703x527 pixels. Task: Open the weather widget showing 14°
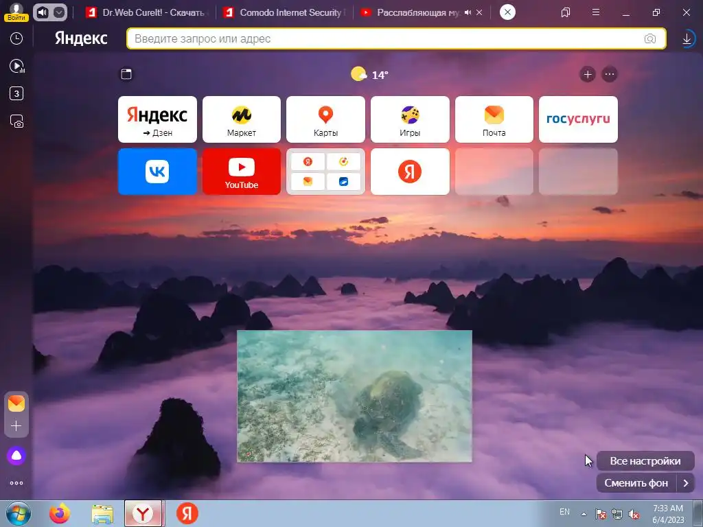[370, 74]
